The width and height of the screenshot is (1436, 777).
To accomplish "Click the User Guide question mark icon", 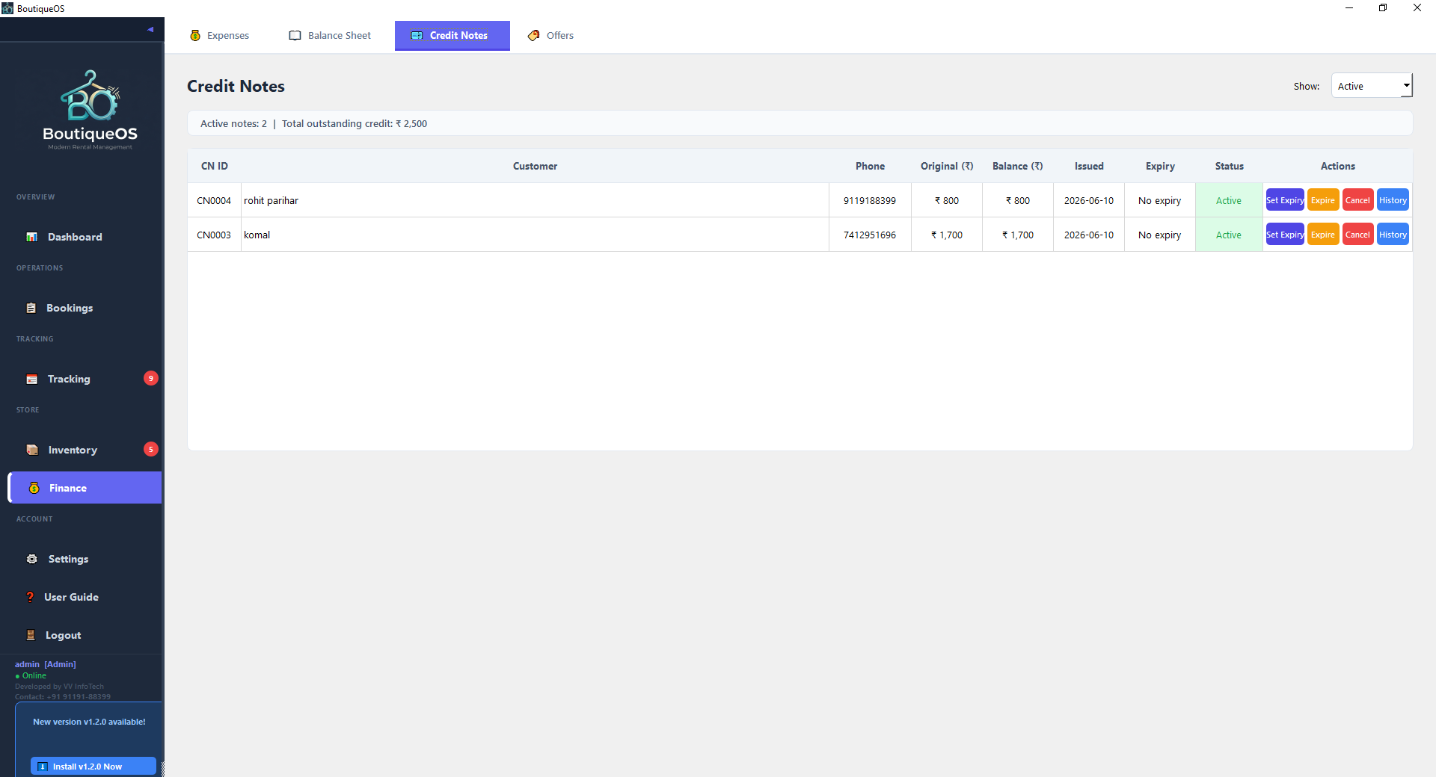I will (x=30, y=597).
